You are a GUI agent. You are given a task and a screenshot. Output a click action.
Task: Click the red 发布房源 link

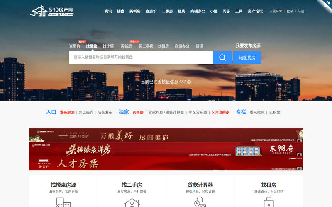(x=67, y=112)
